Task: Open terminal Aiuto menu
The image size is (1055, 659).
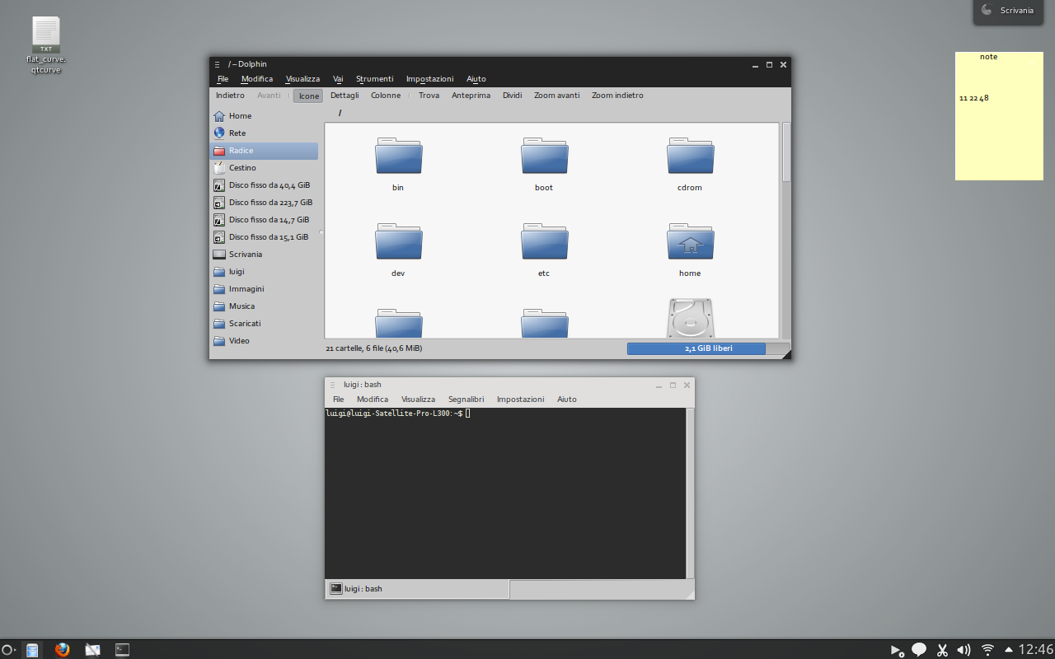Action: pyautogui.click(x=567, y=400)
